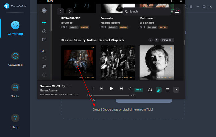Toggle repeat mode in the player
Screen dimensions: 216x137
pyautogui.click(x=130, y=88)
